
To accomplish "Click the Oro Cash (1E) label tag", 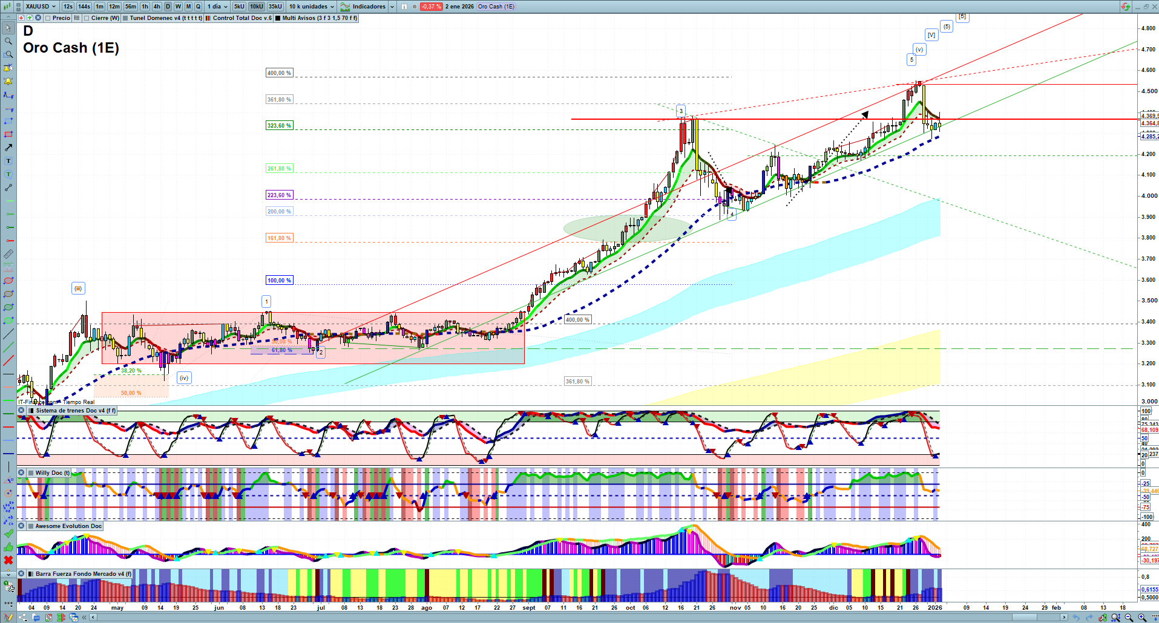I will [496, 7].
